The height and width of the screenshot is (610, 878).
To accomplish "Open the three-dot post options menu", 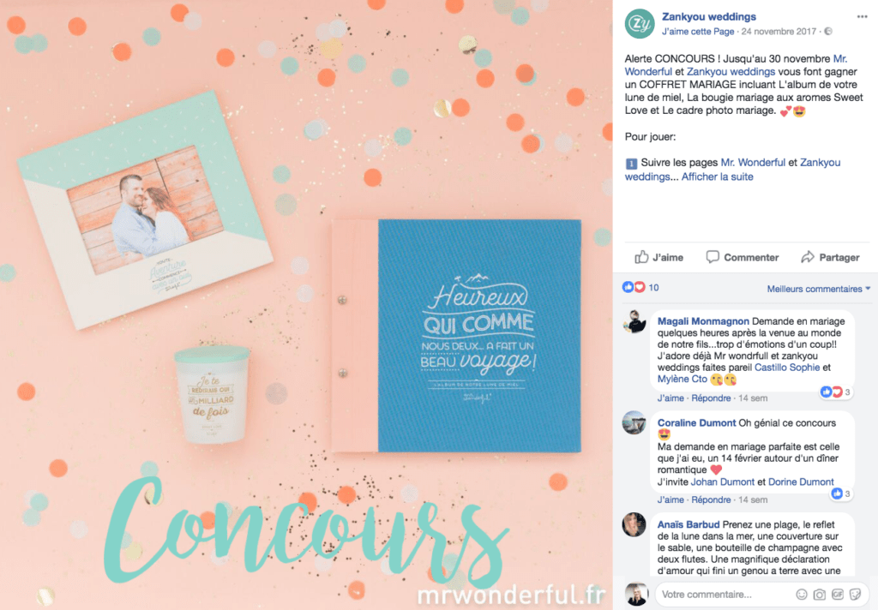I will [862, 17].
